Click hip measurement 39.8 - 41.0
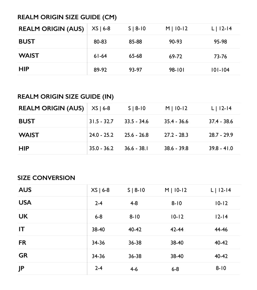257x290 pixels. coord(221,148)
